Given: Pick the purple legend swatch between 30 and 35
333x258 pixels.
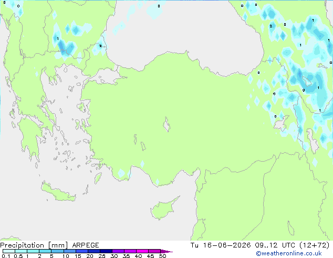Looking at the screenshot, I should tap(118, 251).
